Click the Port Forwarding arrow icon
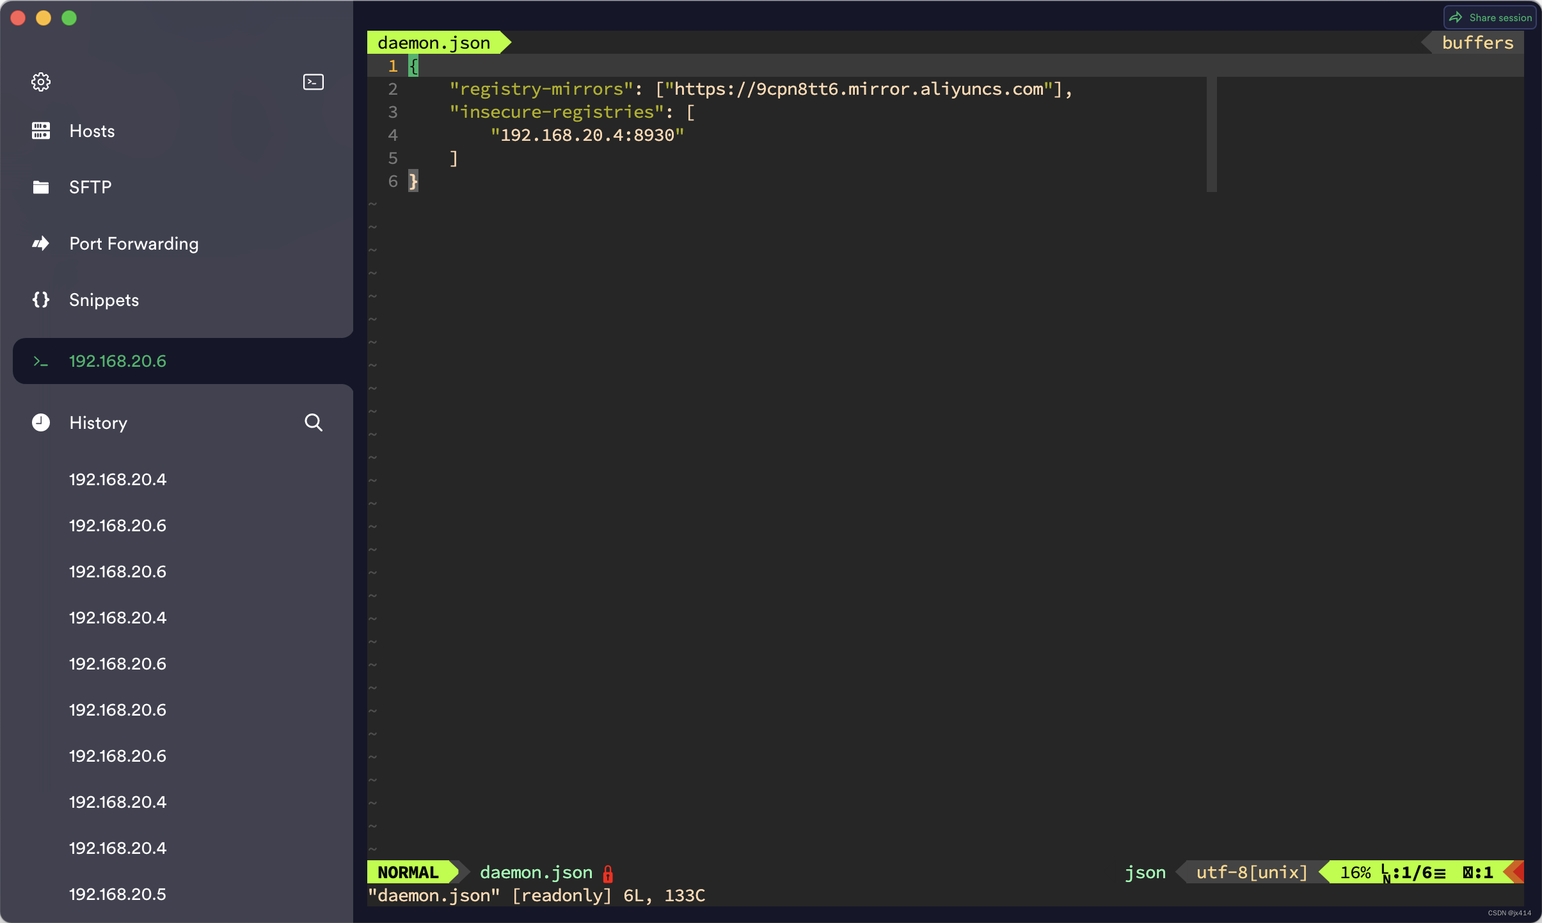This screenshot has height=923, width=1542. 41,243
